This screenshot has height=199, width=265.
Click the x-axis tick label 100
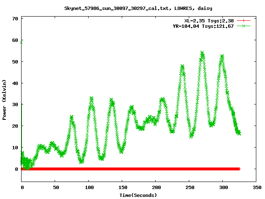pos(89,187)
